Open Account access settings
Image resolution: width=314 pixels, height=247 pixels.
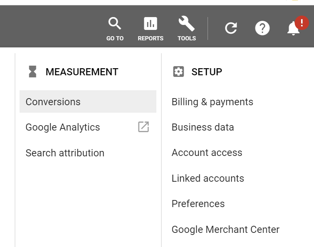tap(207, 153)
